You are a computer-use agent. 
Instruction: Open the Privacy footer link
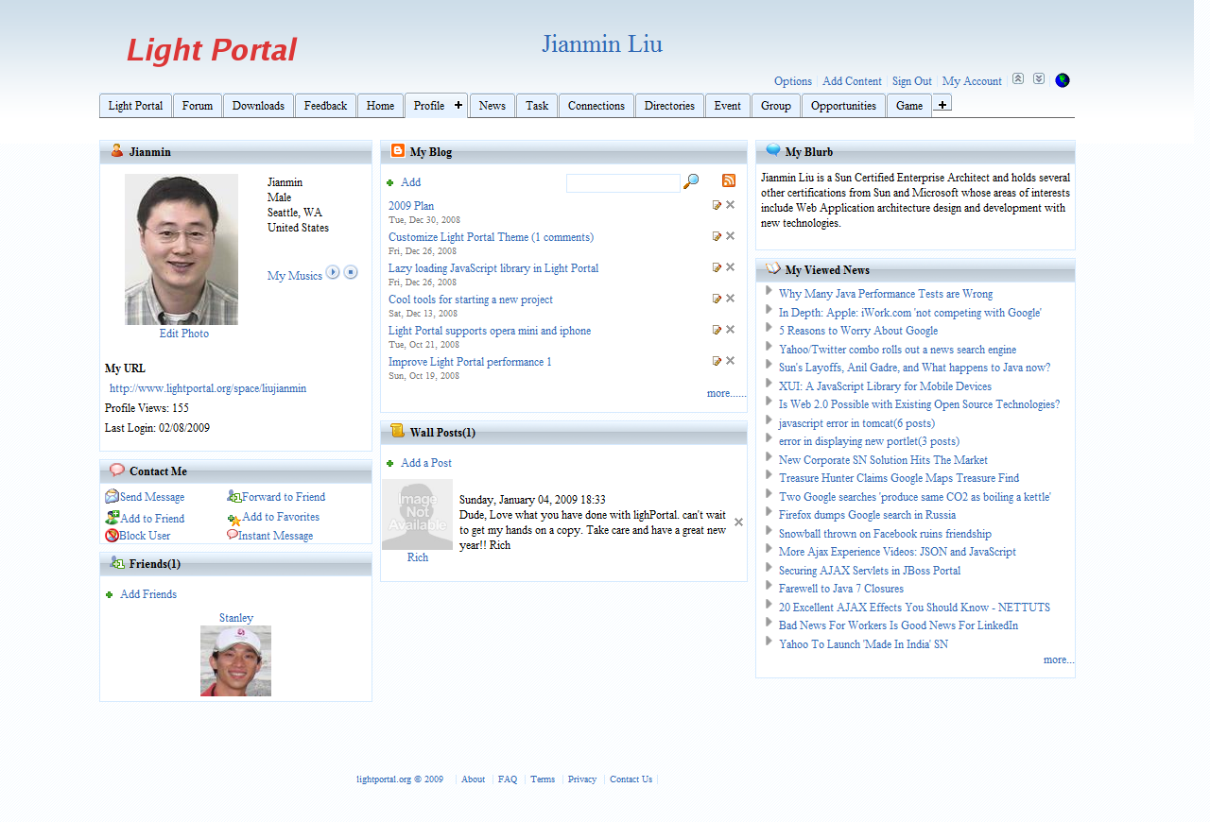point(582,779)
